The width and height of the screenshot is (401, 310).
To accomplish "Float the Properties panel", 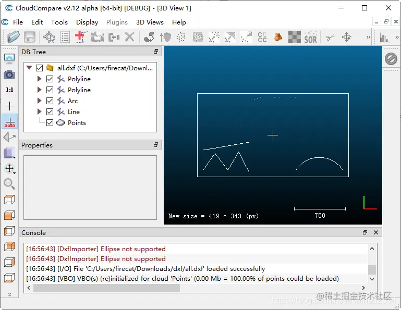I will coord(156,145).
